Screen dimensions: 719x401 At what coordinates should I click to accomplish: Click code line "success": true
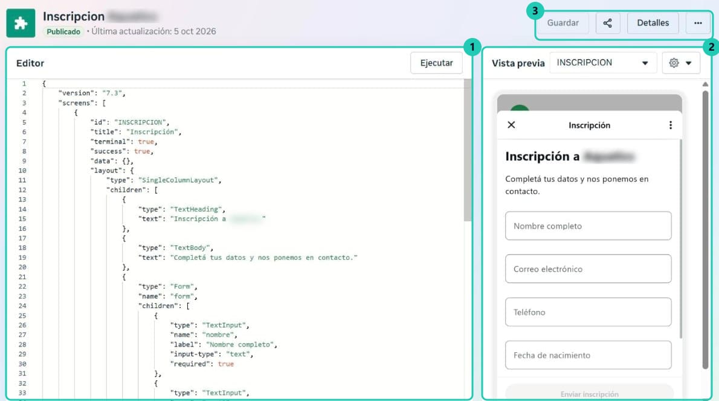tap(122, 151)
